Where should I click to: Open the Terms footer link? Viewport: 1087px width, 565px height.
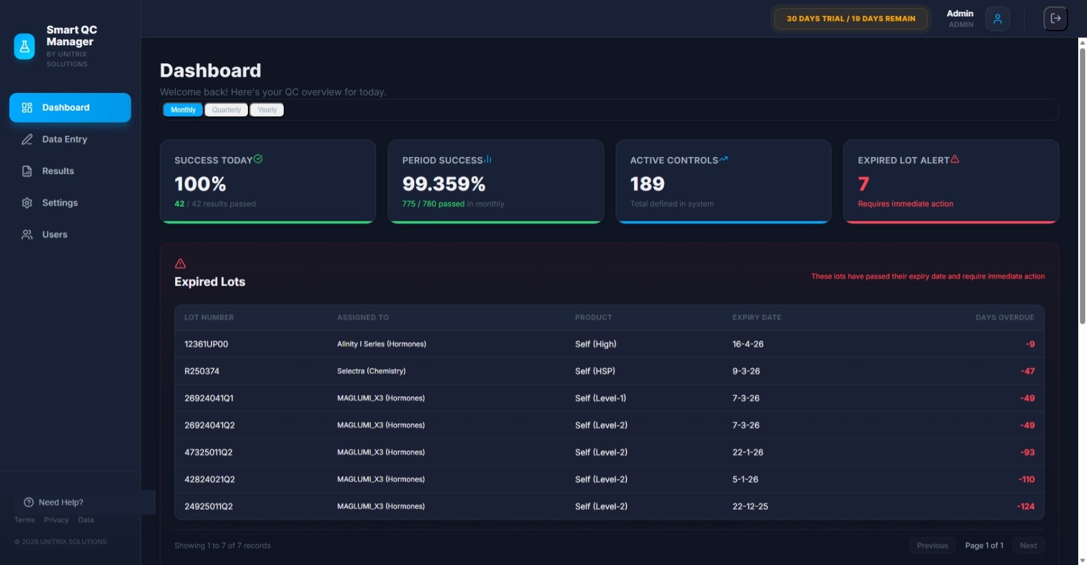click(x=24, y=520)
